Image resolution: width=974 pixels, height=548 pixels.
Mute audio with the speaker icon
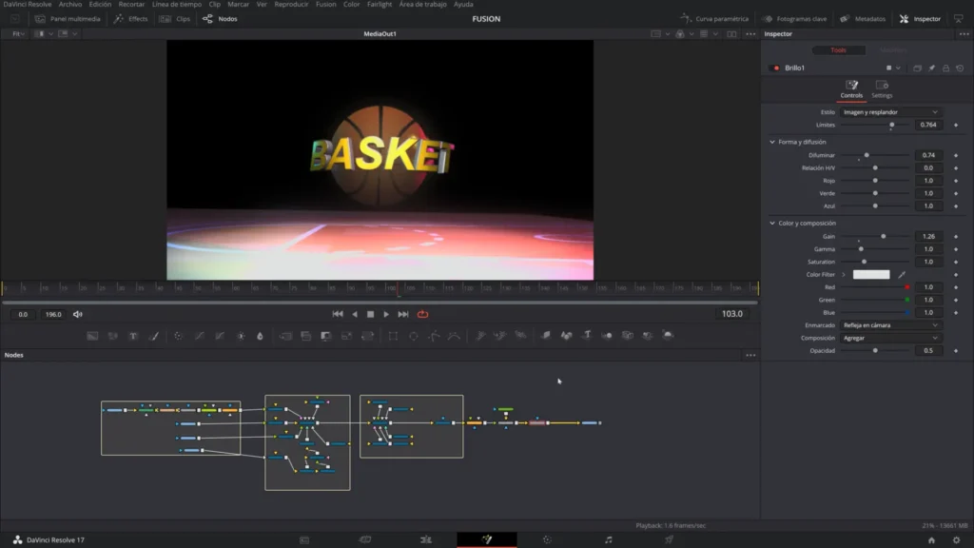(78, 314)
